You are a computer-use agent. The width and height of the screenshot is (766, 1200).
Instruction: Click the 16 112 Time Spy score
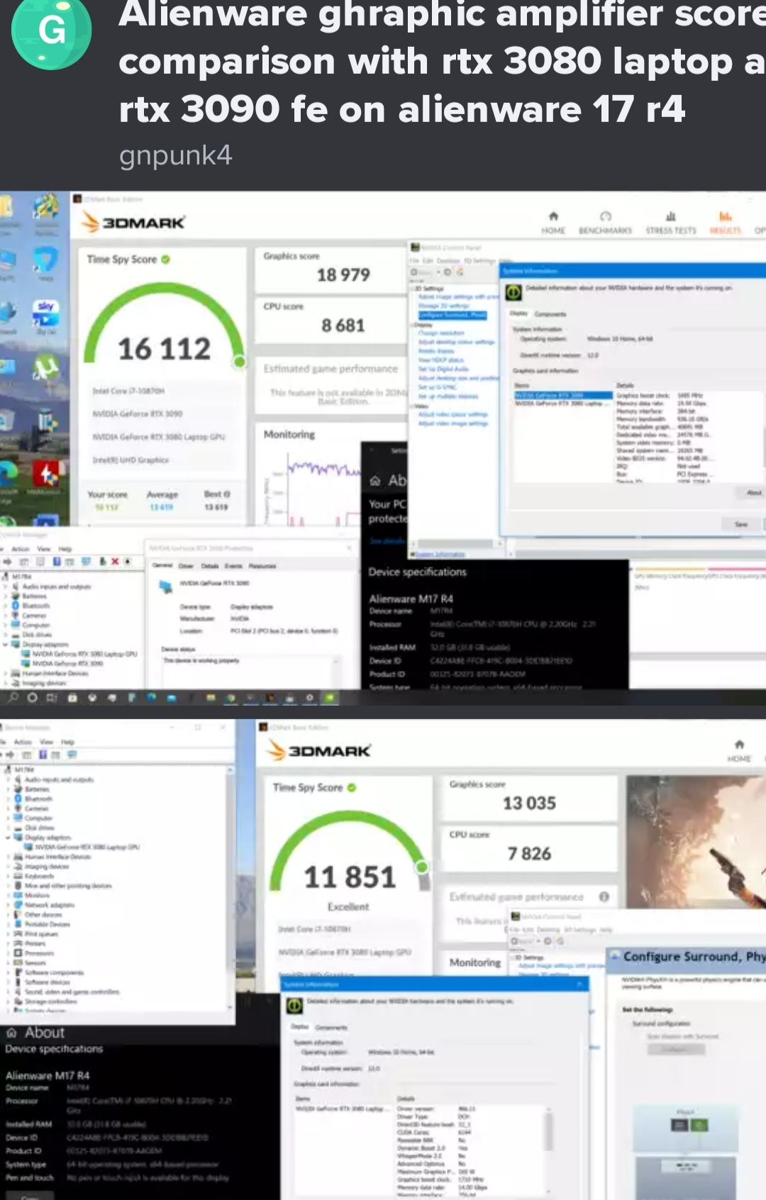164,348
